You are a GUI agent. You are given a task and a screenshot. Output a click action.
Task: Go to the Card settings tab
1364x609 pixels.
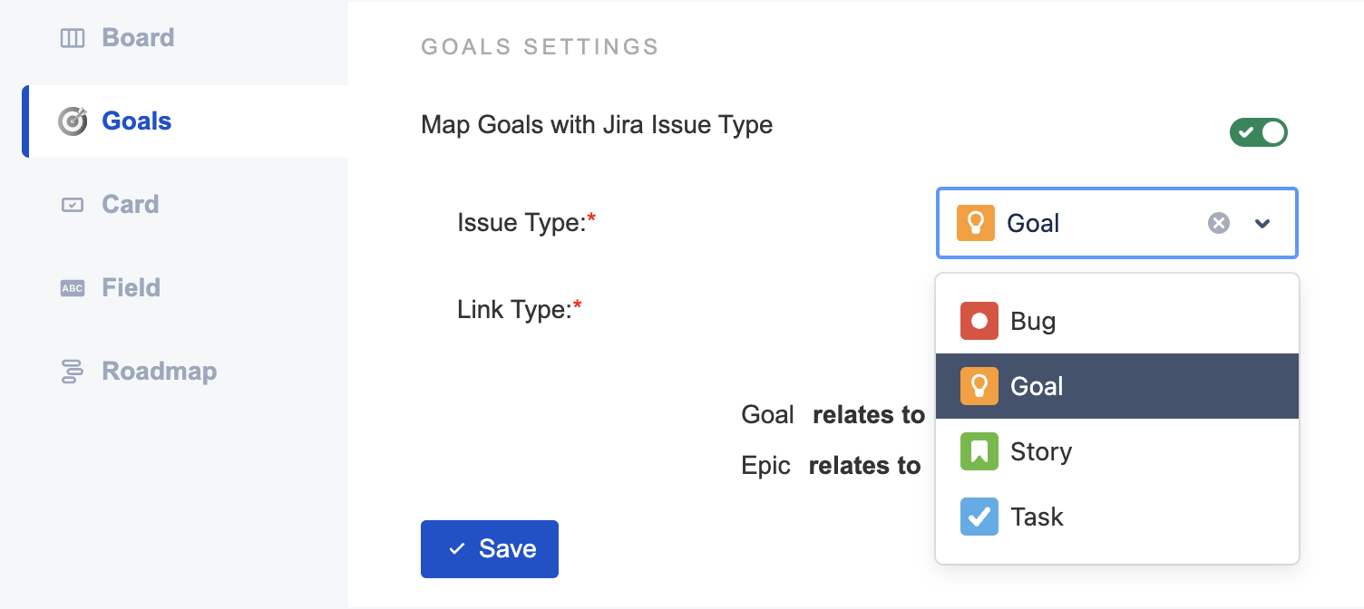point(131,205)
